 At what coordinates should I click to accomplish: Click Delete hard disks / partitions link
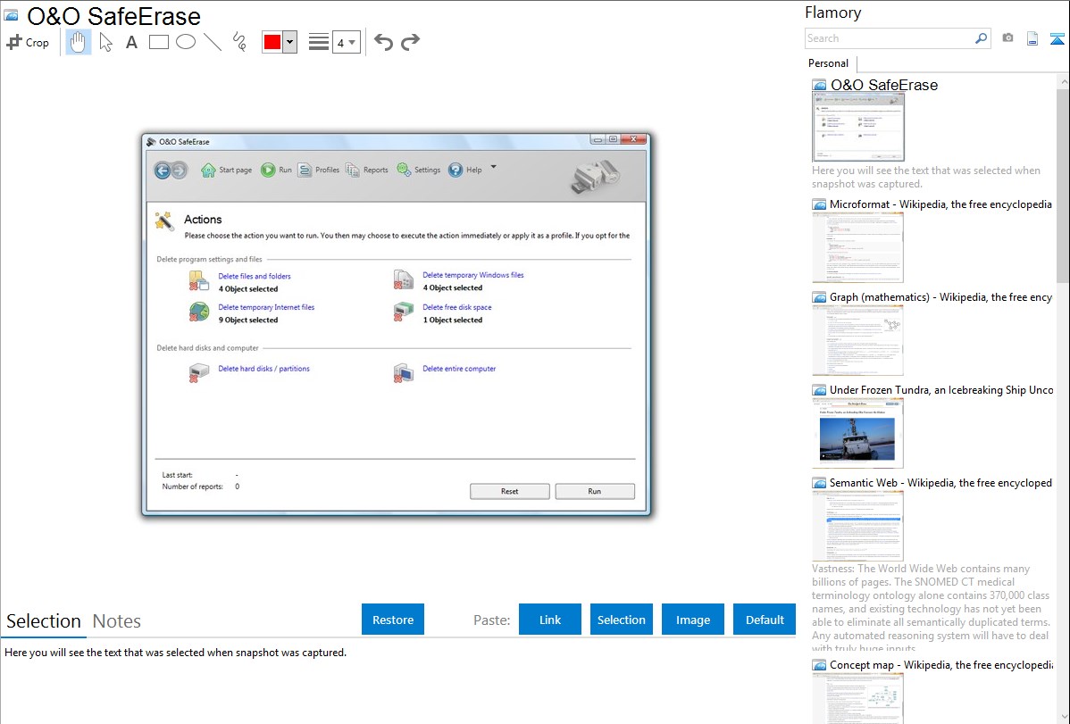click(264, 369)
